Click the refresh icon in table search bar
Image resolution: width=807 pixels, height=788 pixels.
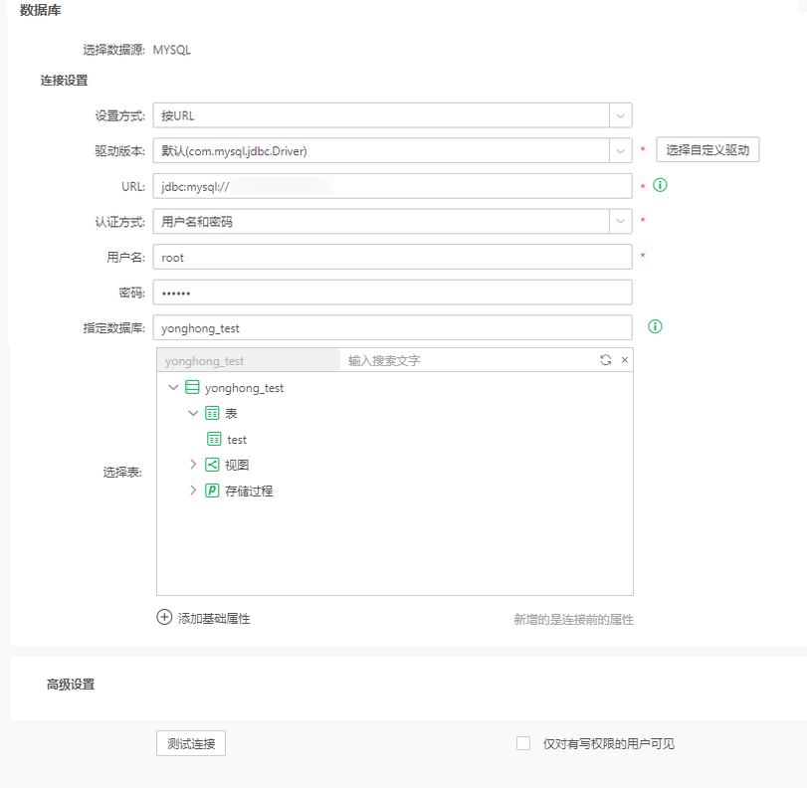(x=605, y=360)
